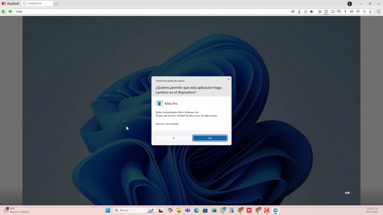Open Task View on the remote taskbar
The image size is (383, 215).
pos(161,210)
